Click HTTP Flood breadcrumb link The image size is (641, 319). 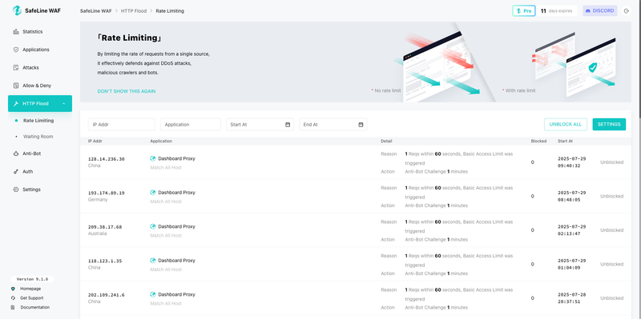pyautogui.click(x=134, y=11)
